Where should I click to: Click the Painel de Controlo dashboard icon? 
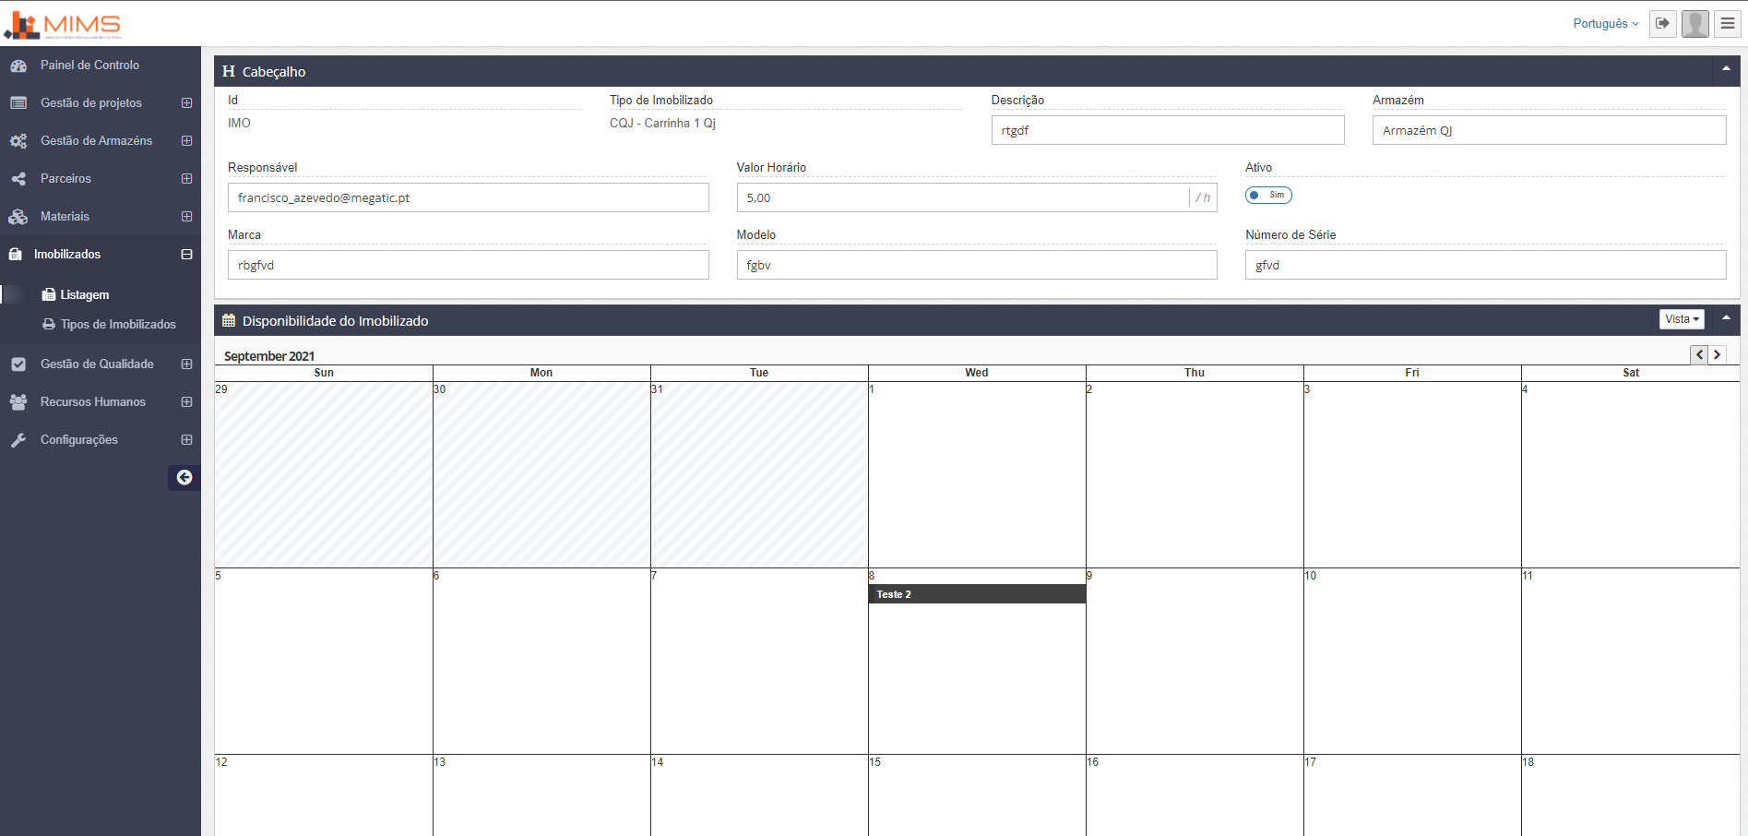18,66
